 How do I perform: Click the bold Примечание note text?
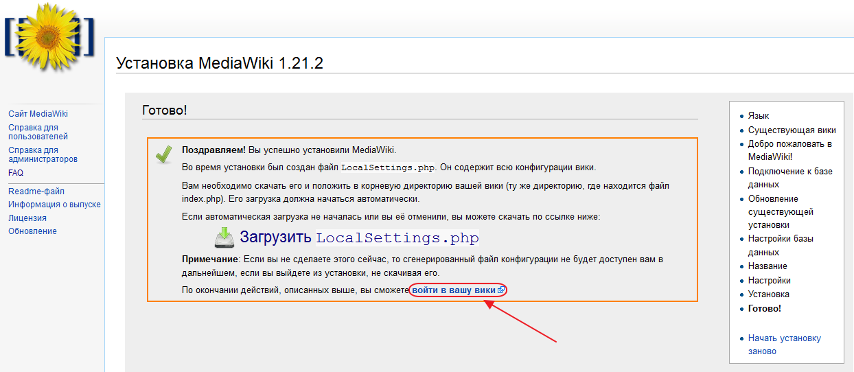pyautogui.click(x=209, y=259)
